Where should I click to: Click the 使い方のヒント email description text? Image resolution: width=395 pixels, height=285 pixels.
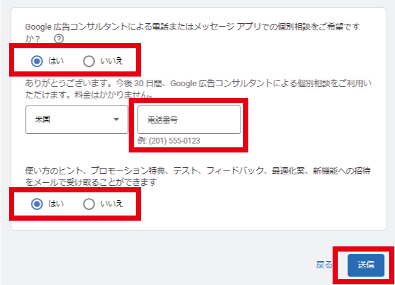point(197,176)
